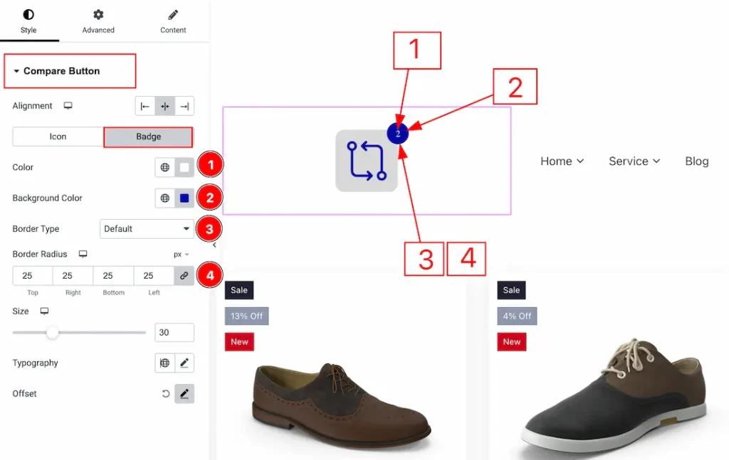The height and width of the screenshot is (460, 729).
Task: Reset the Offset setting
Action: [x=165, y=394]
